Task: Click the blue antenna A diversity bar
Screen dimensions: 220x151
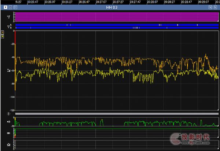Action: [117, 25]
